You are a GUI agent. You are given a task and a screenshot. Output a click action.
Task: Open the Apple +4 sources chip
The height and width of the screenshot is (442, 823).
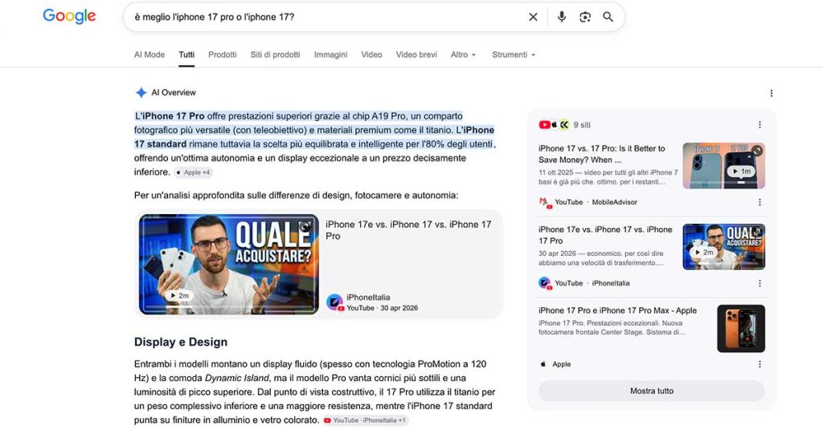click(x=193, y=172)
